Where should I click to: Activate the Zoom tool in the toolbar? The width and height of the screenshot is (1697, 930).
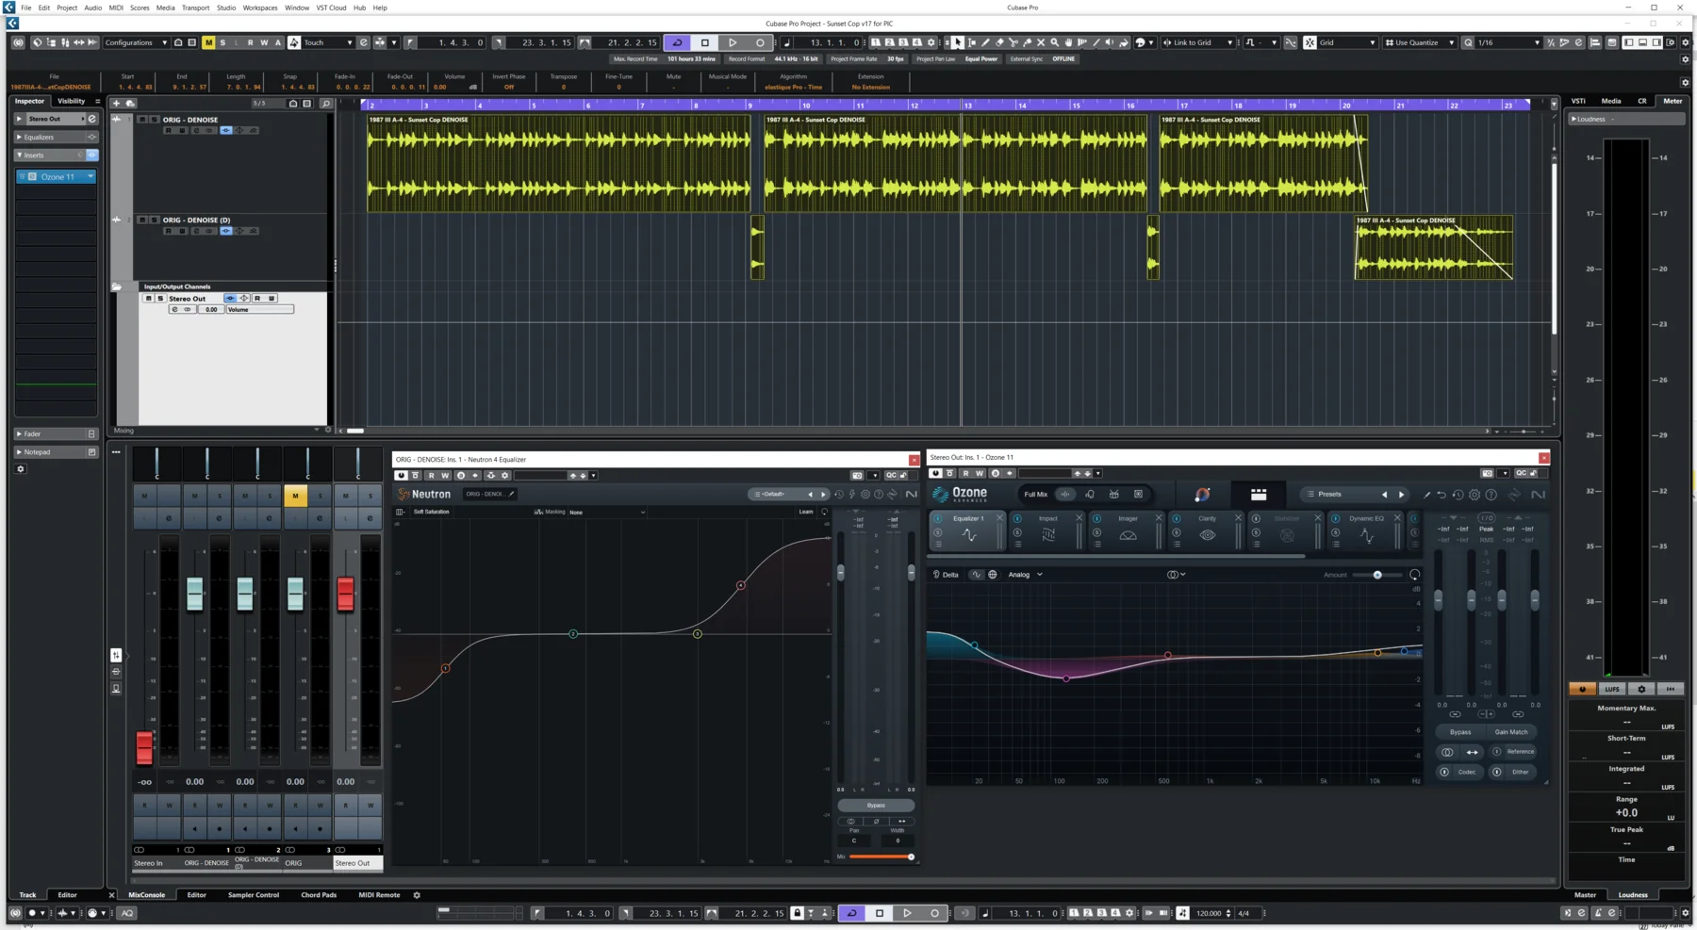coord(1055,42)
